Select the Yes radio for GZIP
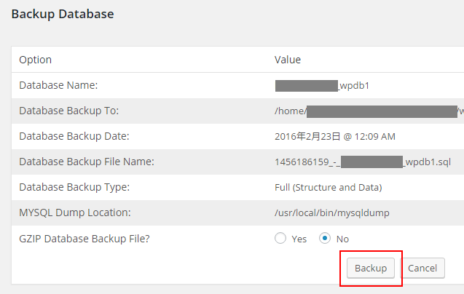Image resolution: width=464 pixels, height=294 pixels. (280, 239)
